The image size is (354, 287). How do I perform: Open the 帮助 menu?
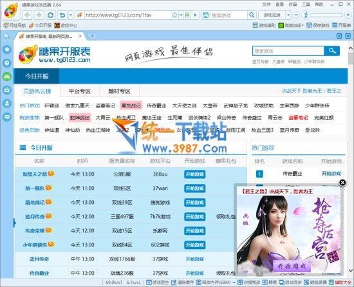click(x=319, y=5)
